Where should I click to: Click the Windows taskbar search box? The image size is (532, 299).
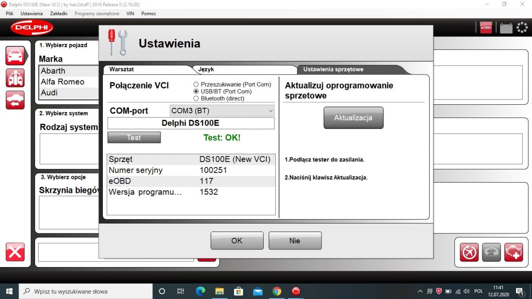(86, 291)
